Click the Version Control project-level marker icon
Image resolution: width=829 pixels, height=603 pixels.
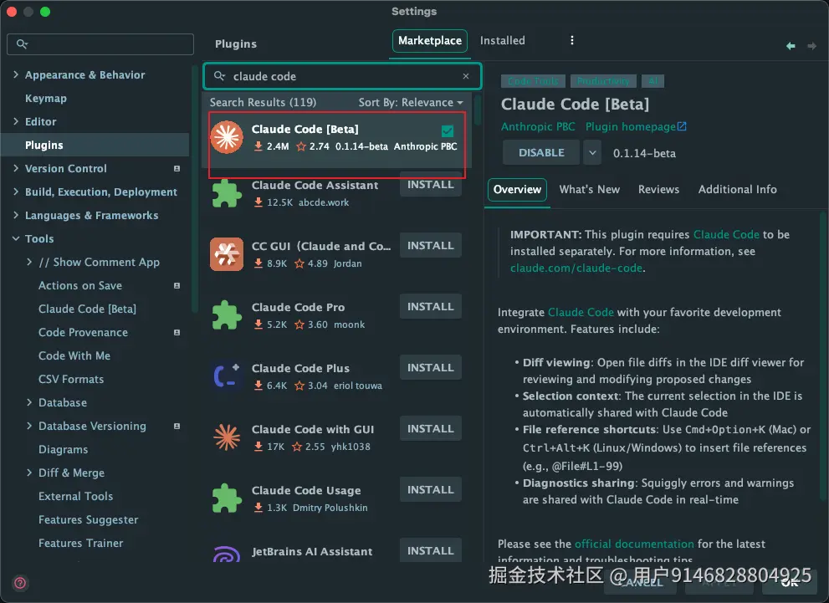click(177, 169)
